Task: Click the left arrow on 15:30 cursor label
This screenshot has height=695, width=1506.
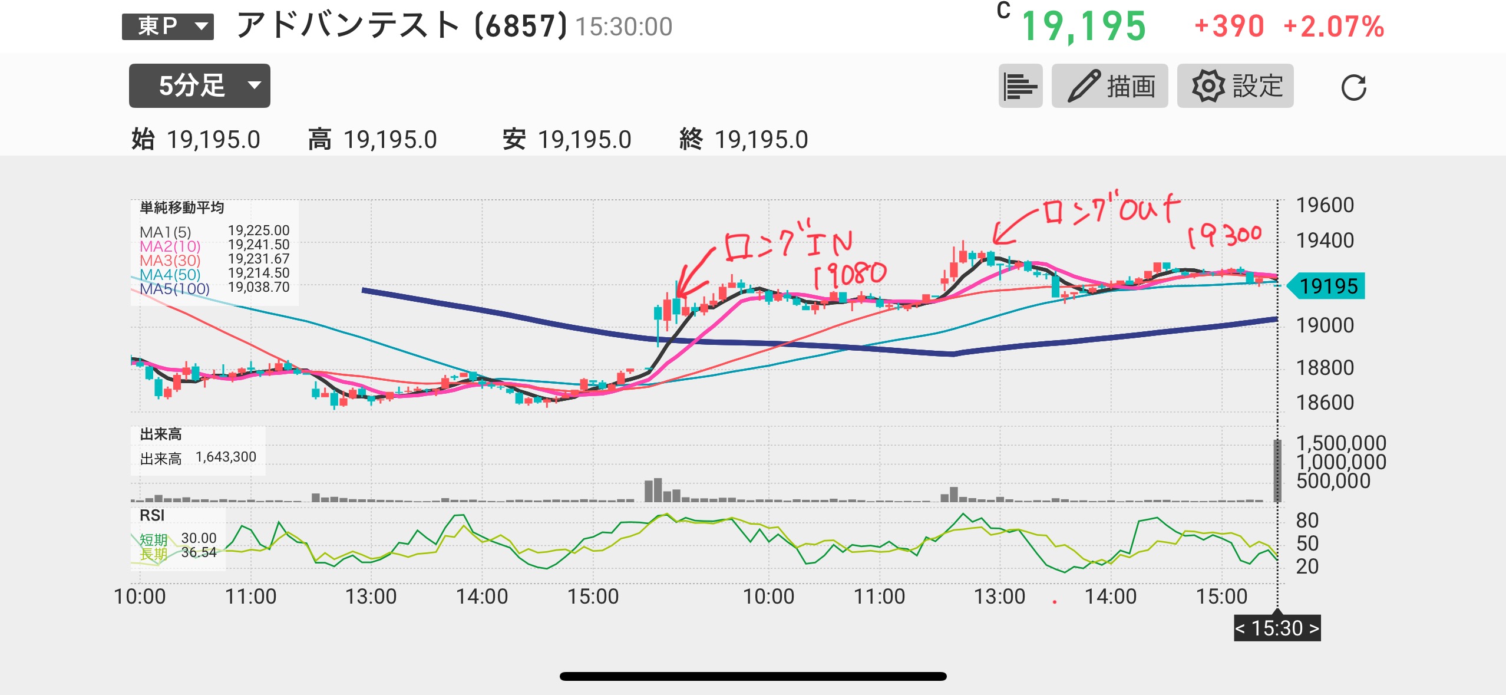Action: 1240,628
